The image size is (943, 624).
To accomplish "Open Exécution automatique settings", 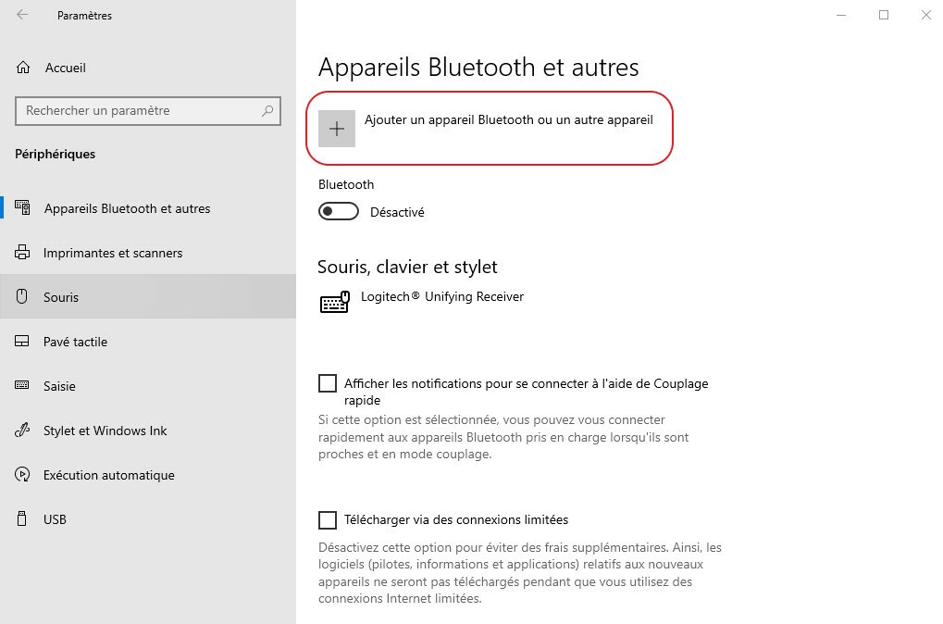I will click(108, 475).
